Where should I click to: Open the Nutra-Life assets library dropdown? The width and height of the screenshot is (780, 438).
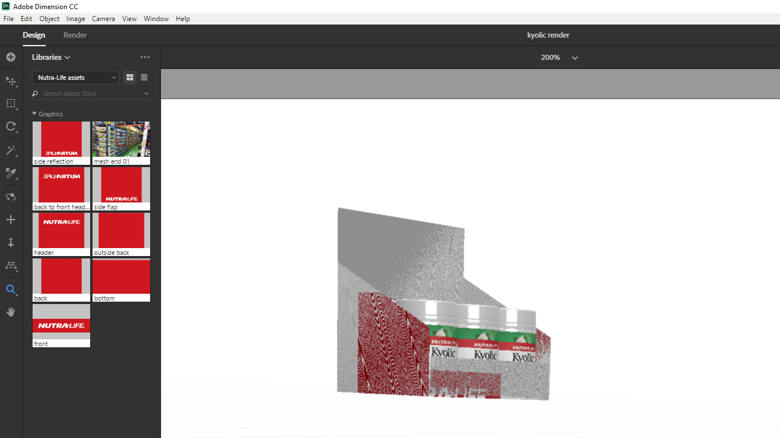(75, 78)
